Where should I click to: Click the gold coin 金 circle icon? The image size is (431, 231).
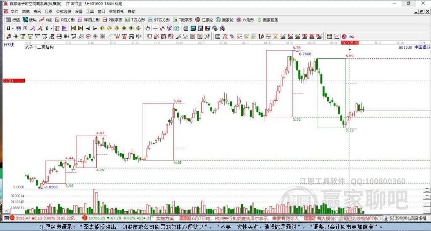tap(247, 37)
